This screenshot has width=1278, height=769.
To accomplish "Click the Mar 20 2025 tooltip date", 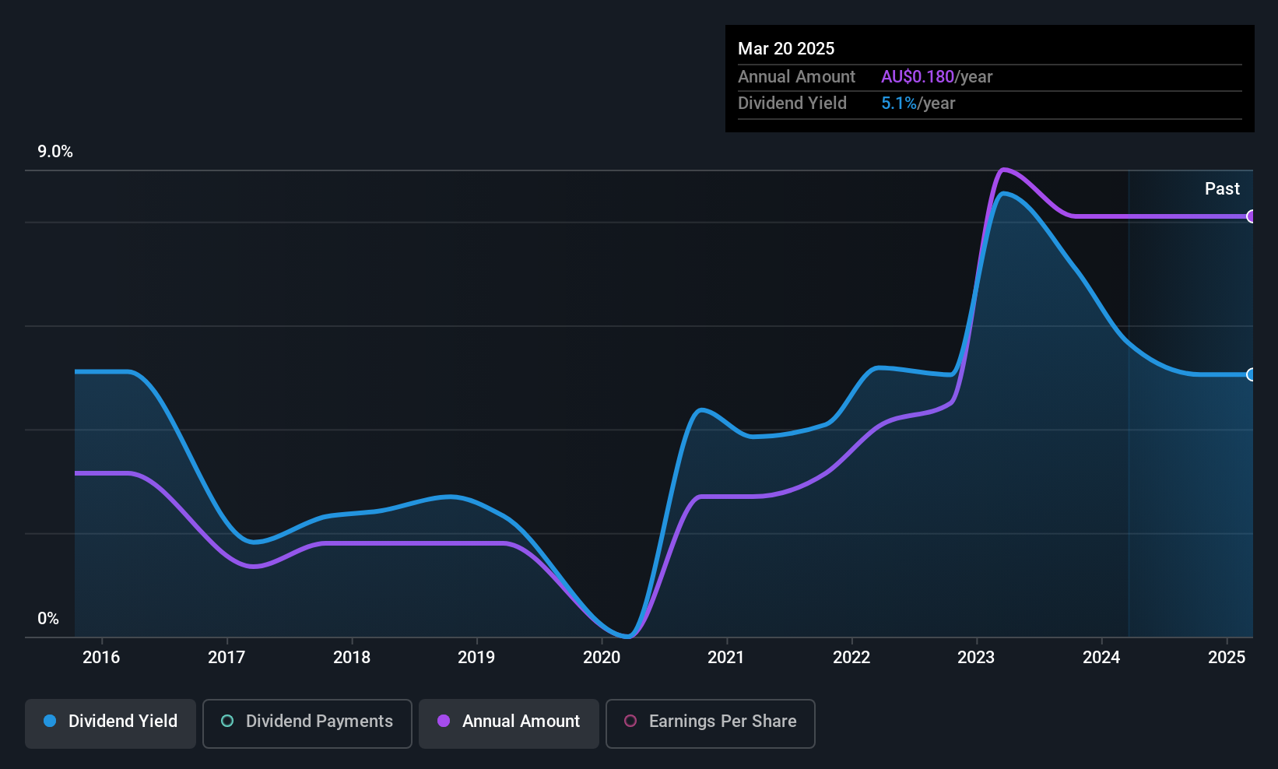I will 786,49.
